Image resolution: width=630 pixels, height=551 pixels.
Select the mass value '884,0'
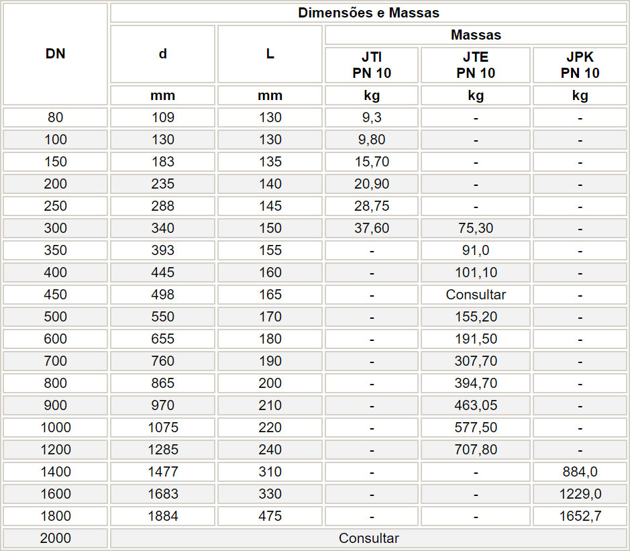[x=580, y=471]
